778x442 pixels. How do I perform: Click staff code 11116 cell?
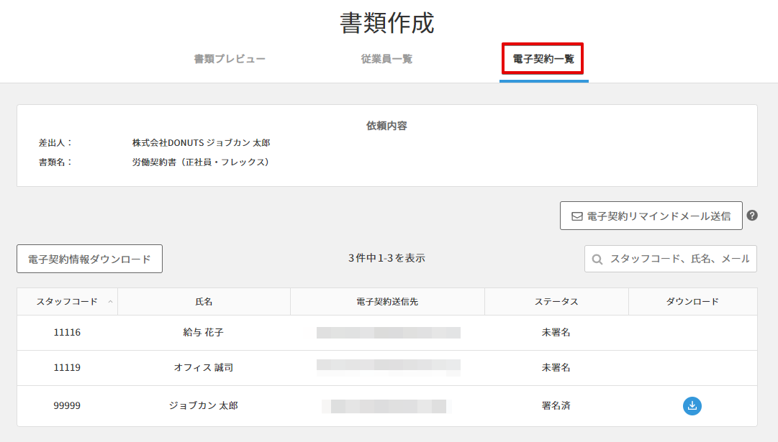point(67,333)
